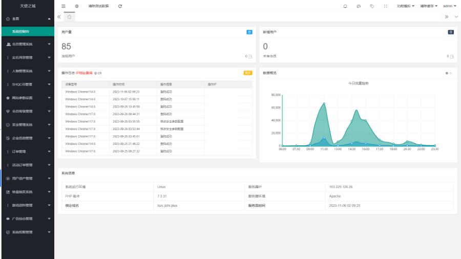
Task: Click server time 2023-11-06 02:09:25
Action: point(345,206)
